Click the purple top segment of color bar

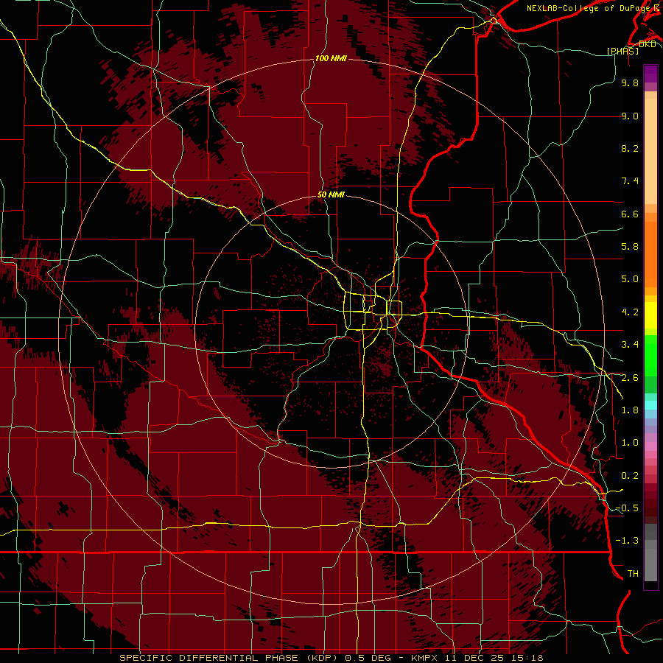650,74
